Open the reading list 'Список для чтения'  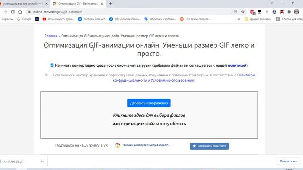click(x=289, y=19)
